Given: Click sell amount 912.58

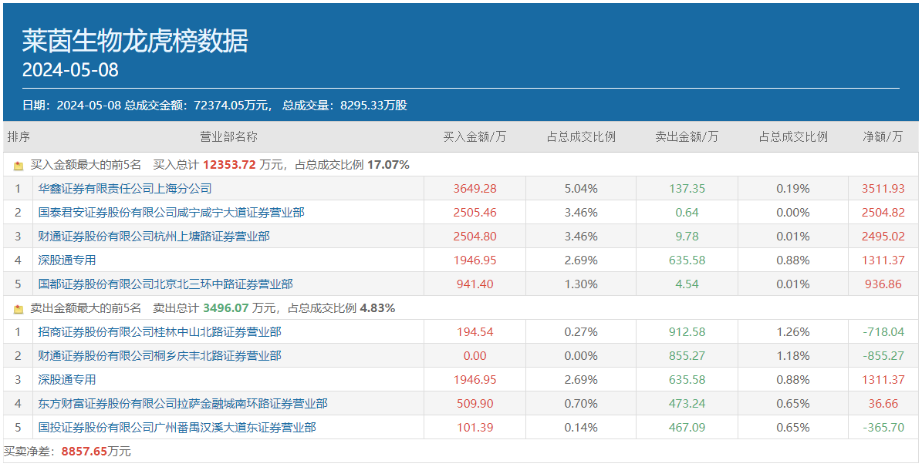Looking at the screenshot, I should (687, 332).
